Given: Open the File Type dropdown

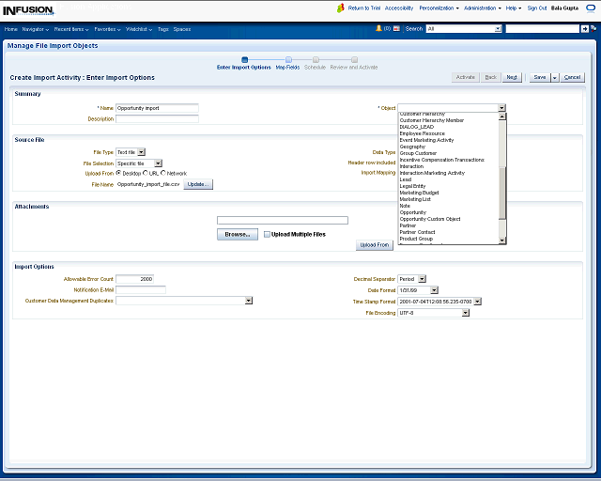Looking at the screenshot, I should [141, 151].
